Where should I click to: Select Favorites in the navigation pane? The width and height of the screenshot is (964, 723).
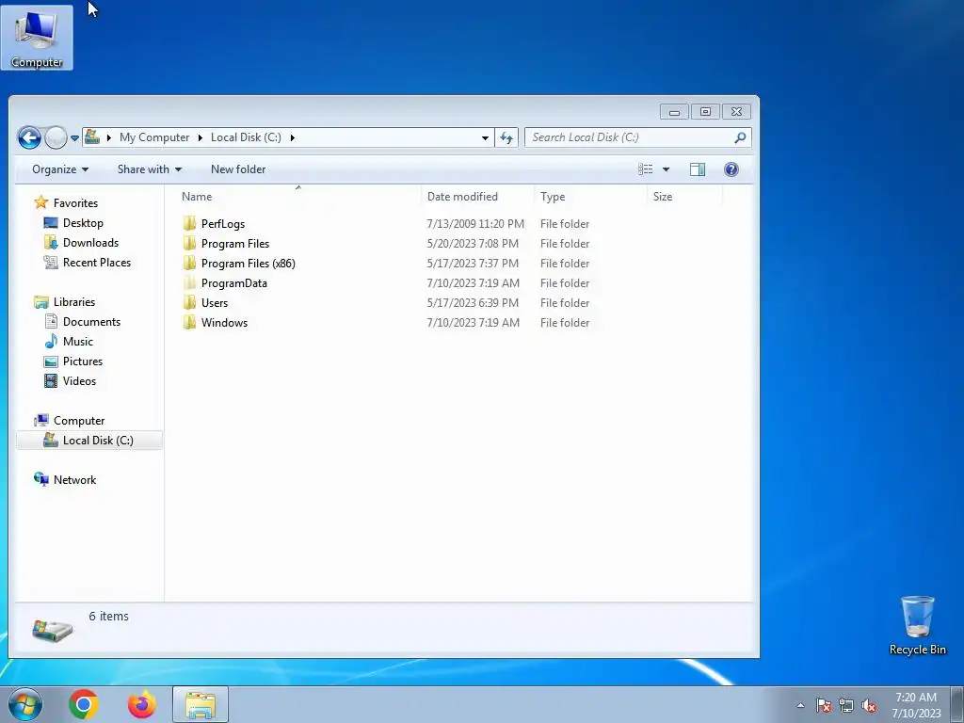point(75,203)
